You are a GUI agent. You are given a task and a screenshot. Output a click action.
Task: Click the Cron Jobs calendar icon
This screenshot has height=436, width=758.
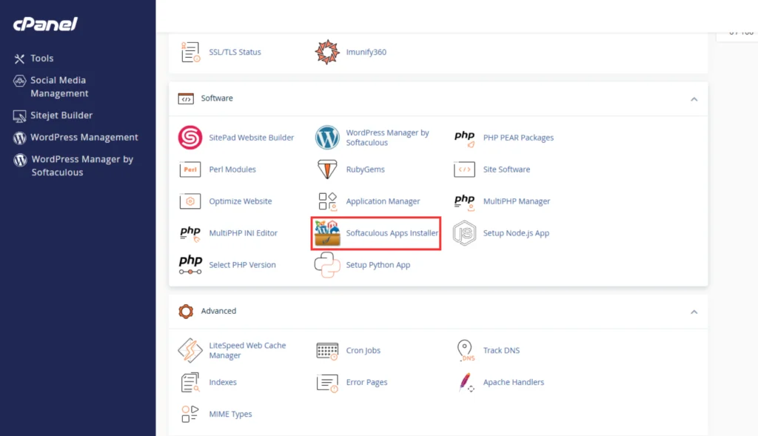click(x=326, y=351)
